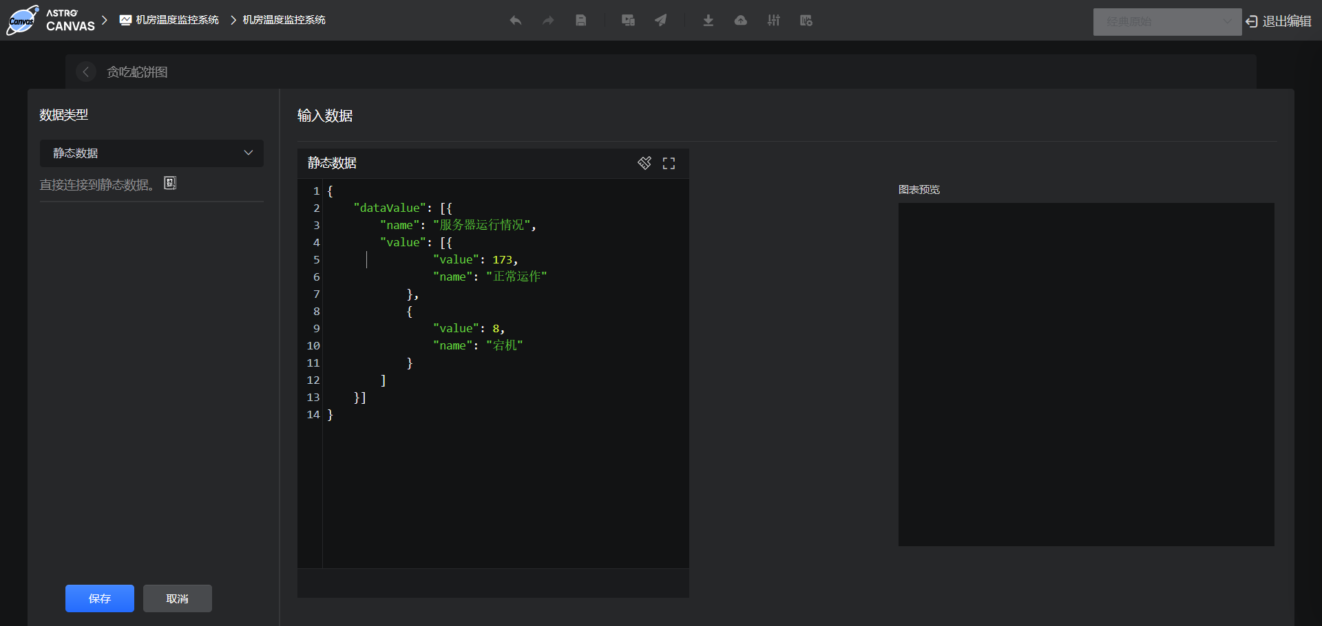Click the "dataValue" key on line 2
The width and height of the screenshot is (1322, 626).
coord(389,208)
